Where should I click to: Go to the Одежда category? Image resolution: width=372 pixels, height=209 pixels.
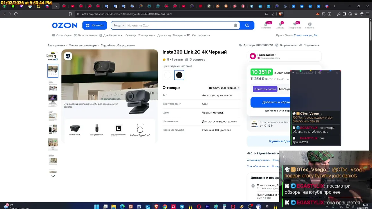(131, 35)
